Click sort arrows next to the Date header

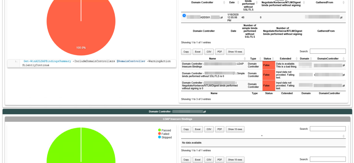[x=238, y=2]
